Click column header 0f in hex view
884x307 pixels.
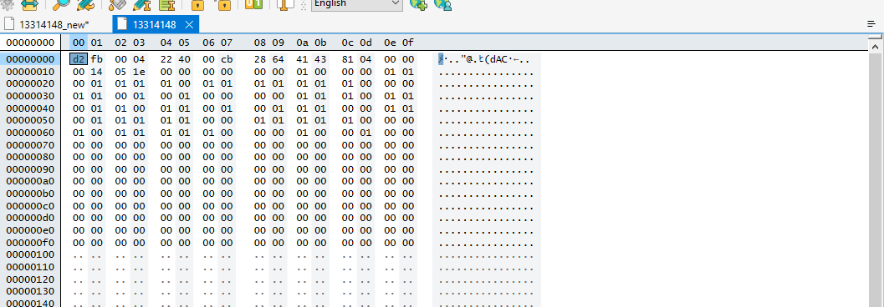pyautogui.click(x=407, y=43)
